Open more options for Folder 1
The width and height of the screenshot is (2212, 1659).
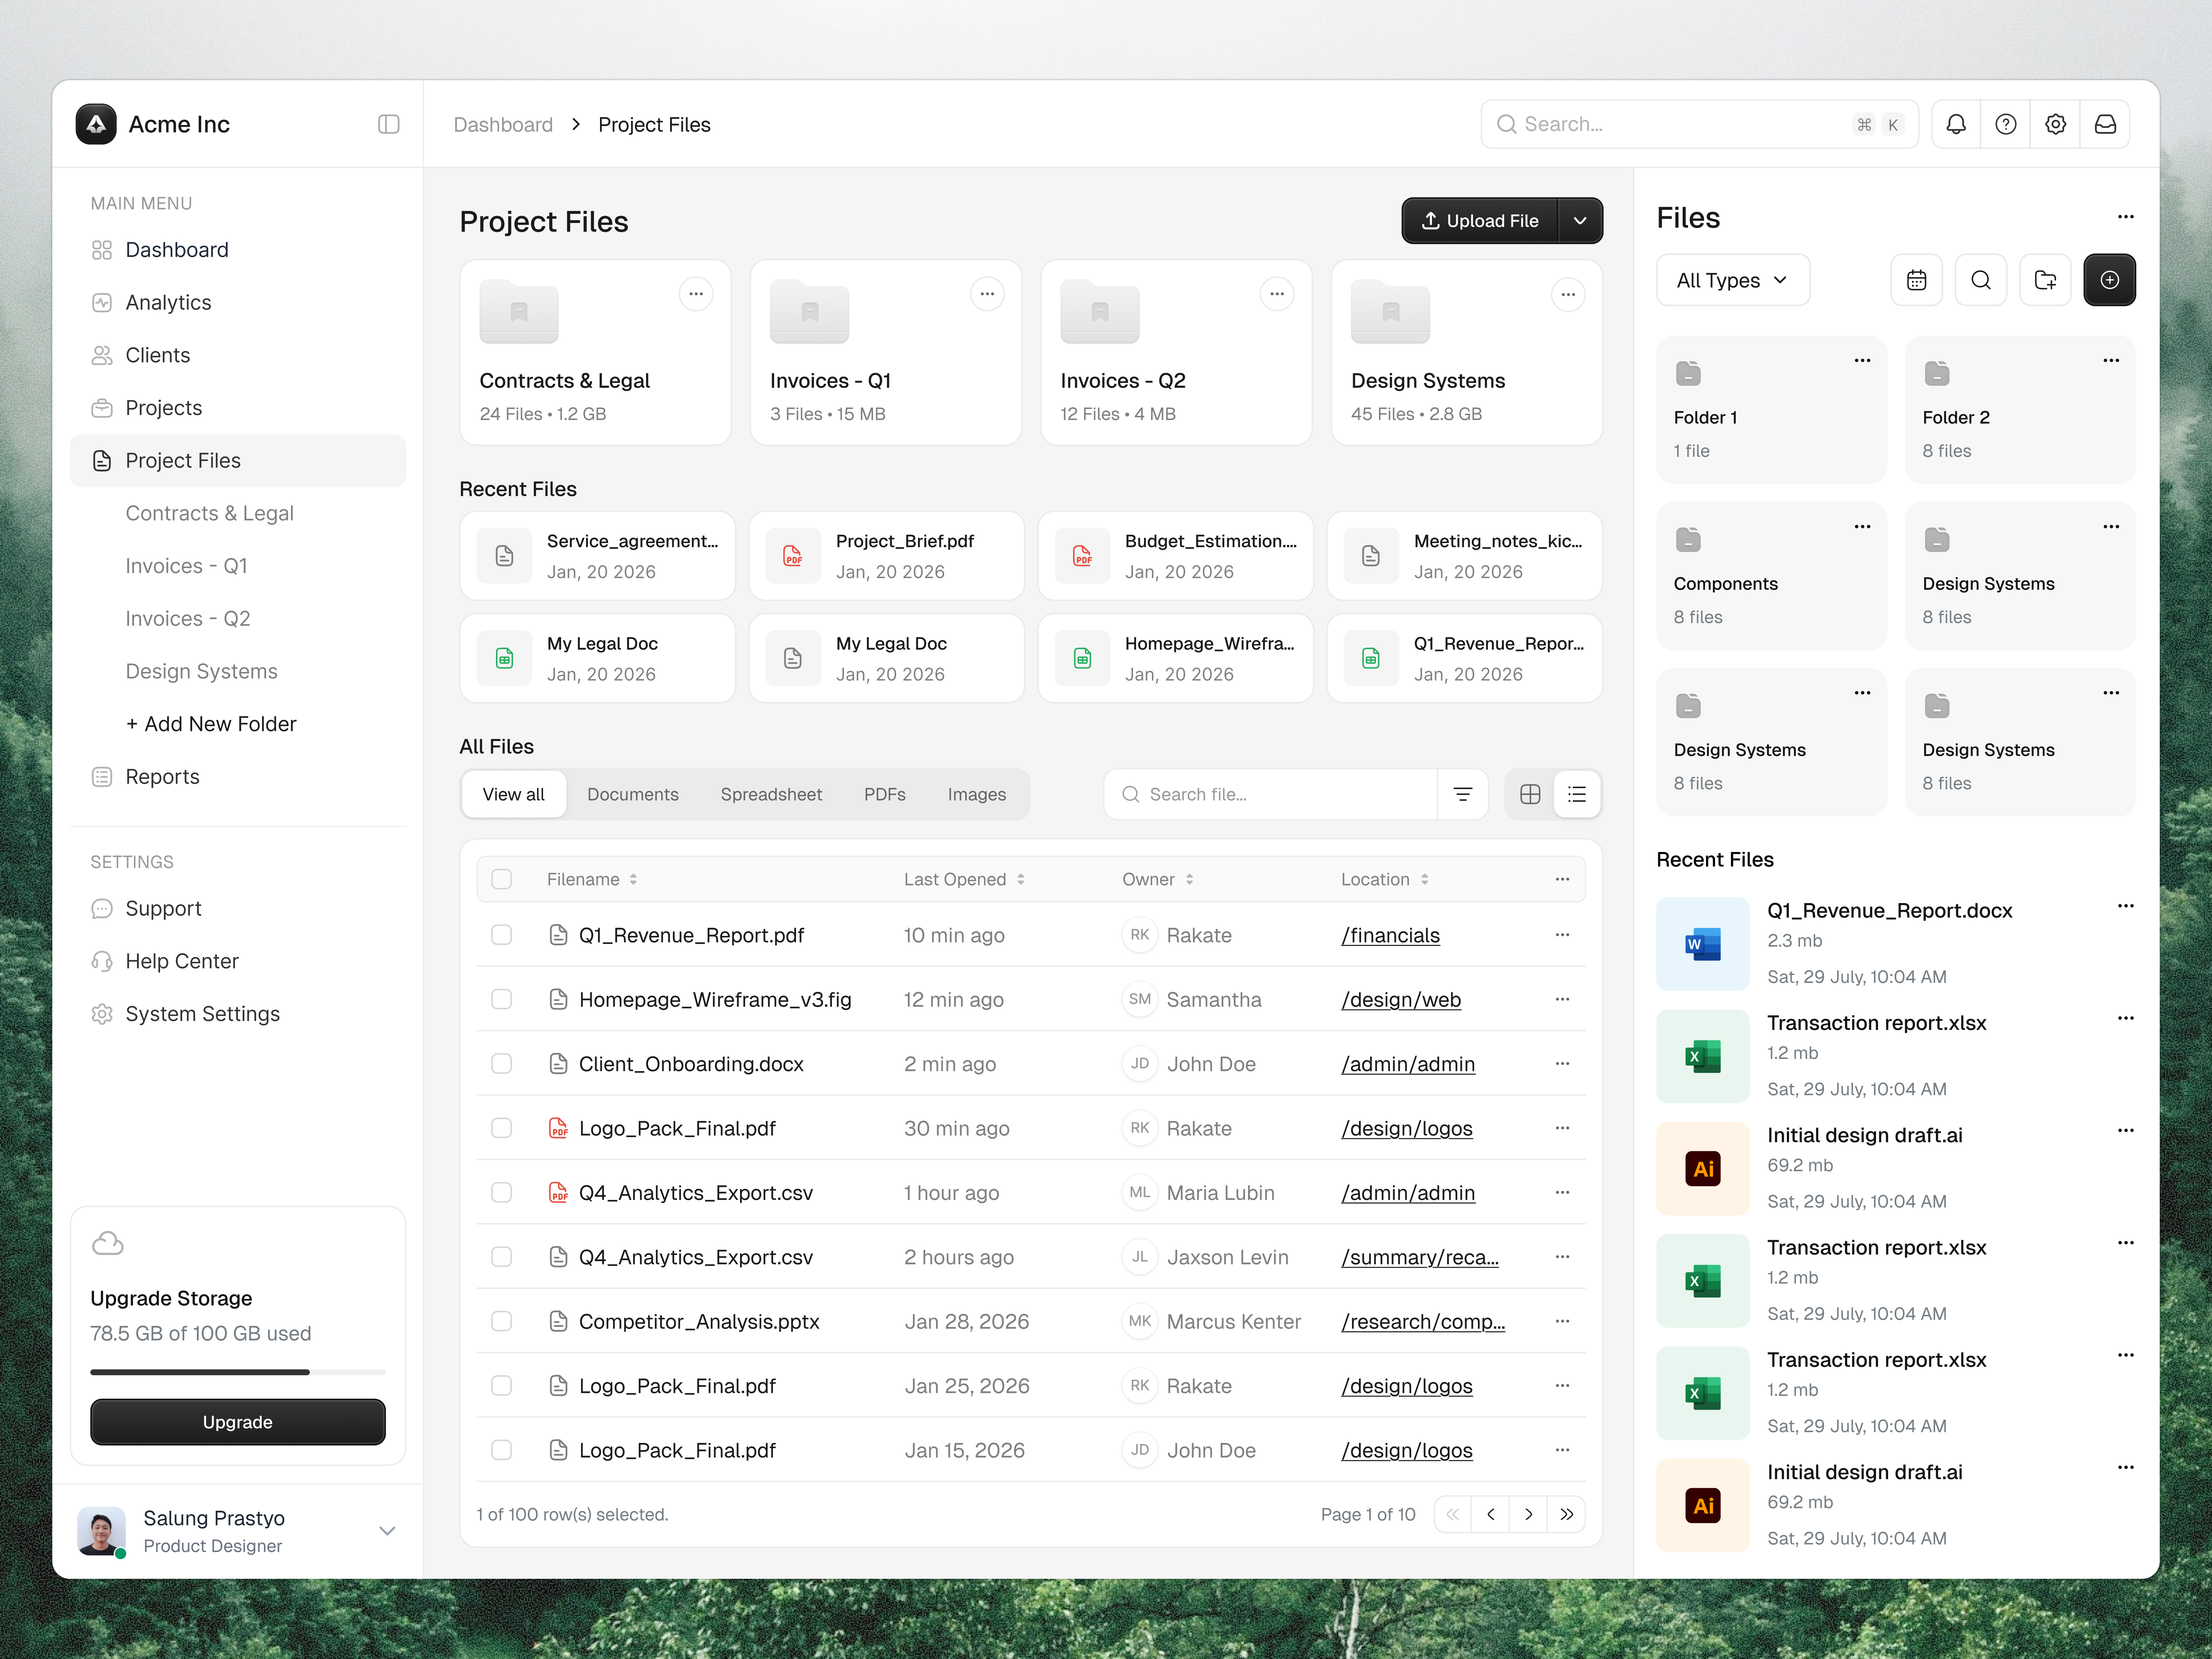(1862, 361)
